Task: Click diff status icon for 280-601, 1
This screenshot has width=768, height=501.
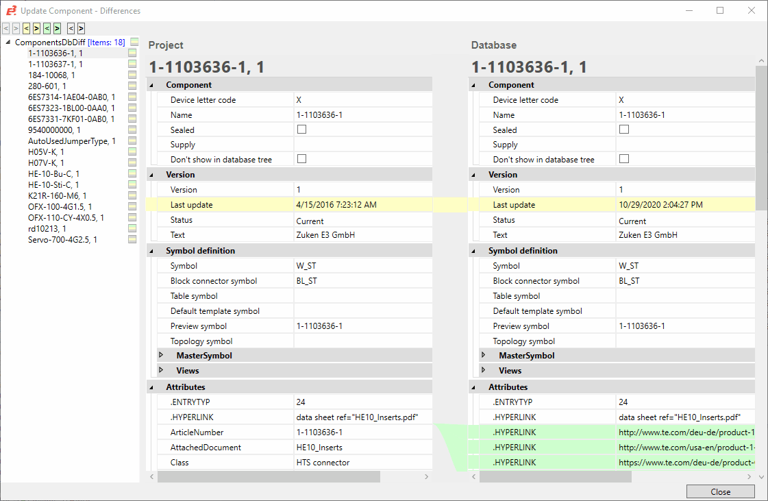Action: 132,86
